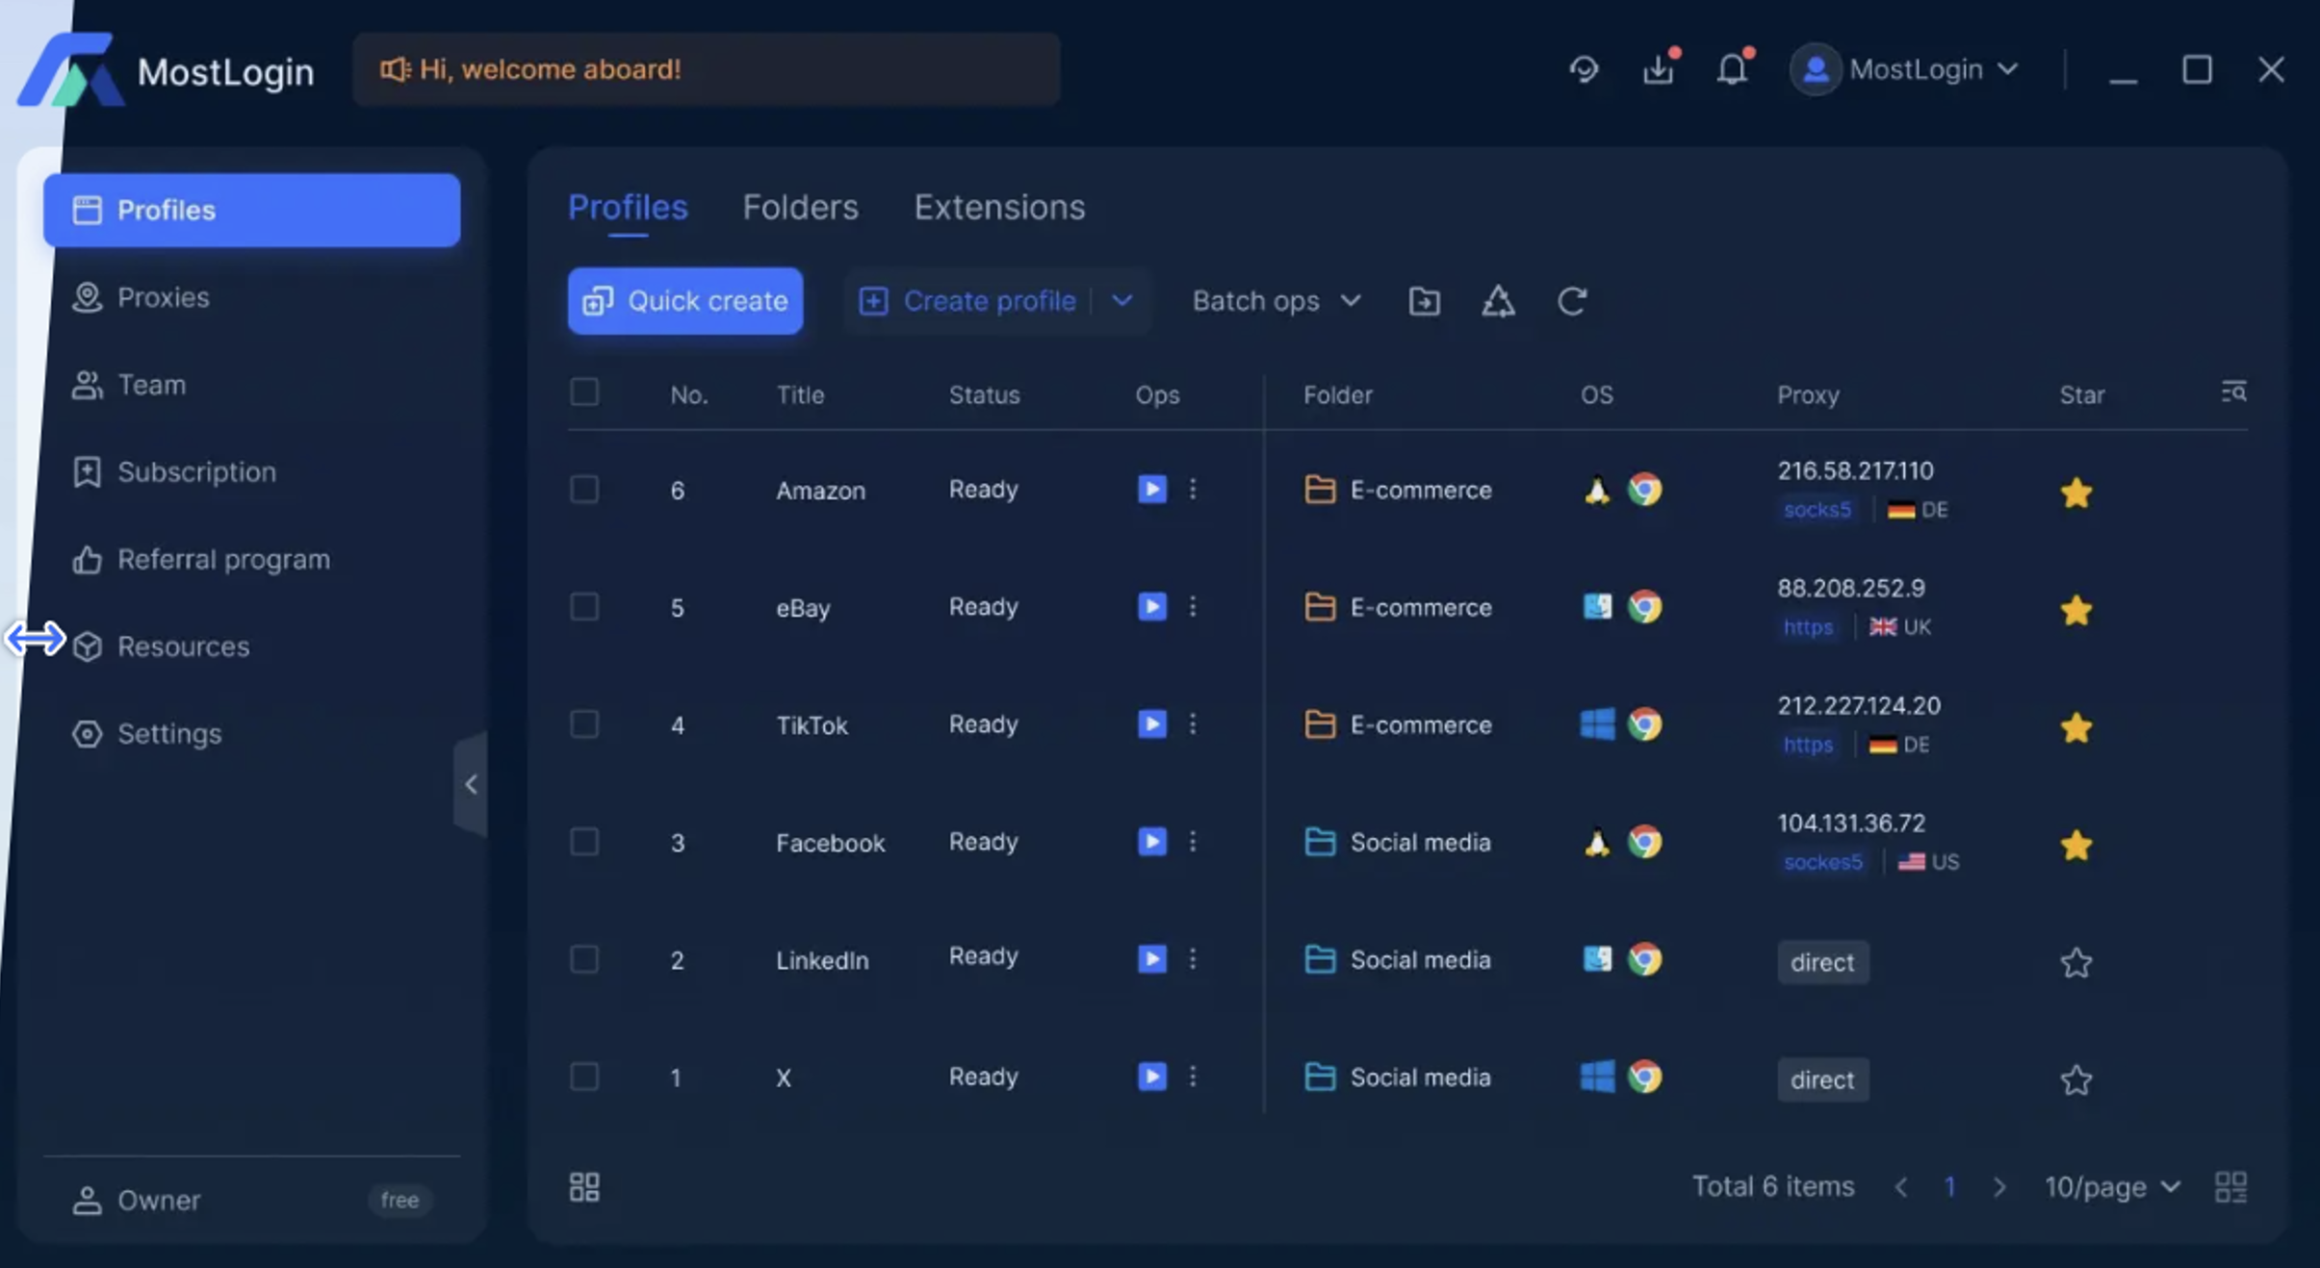This screenshot has width=2320, height=1268.
Task: Select all profiles header checkbox
Action: [584, 393]
